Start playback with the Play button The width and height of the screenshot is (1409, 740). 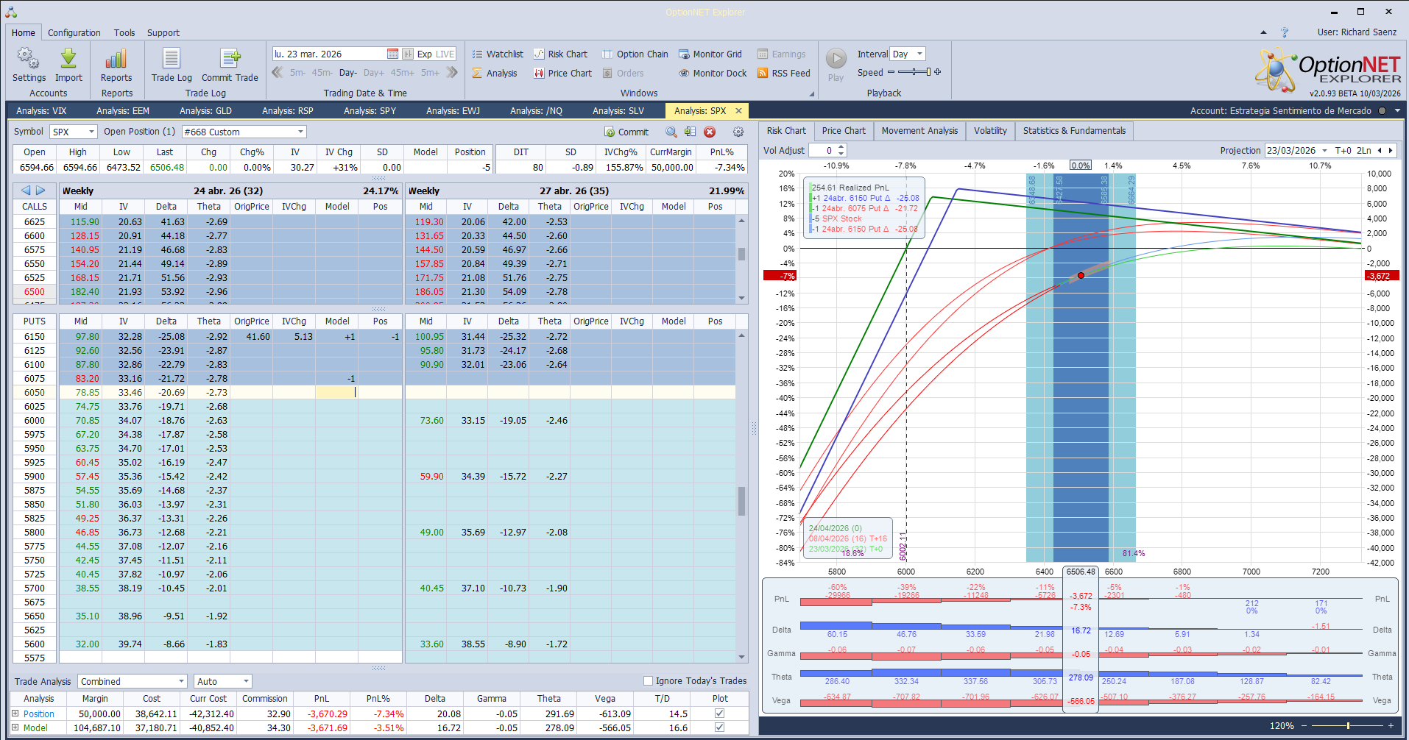pos(836,65)
